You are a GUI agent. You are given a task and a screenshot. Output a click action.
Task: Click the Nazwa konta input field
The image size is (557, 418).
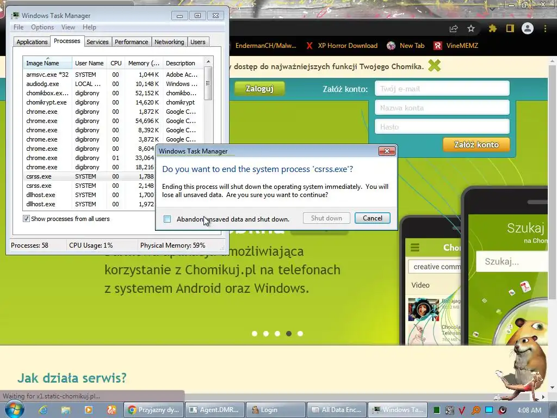click(442, 108)
